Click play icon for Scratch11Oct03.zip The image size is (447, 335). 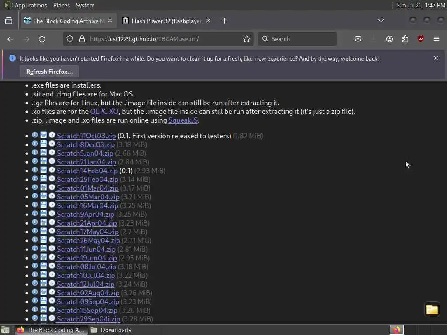pyautogui.click(x=52, y=135)
